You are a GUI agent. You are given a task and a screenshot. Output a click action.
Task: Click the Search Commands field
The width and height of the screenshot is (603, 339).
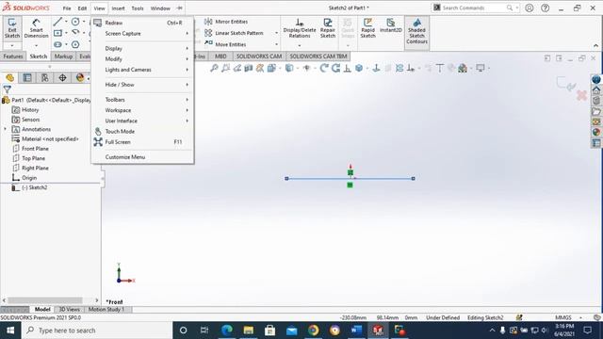[x=474, y=8]
